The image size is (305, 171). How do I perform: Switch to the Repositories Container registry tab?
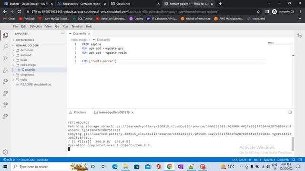82,4
